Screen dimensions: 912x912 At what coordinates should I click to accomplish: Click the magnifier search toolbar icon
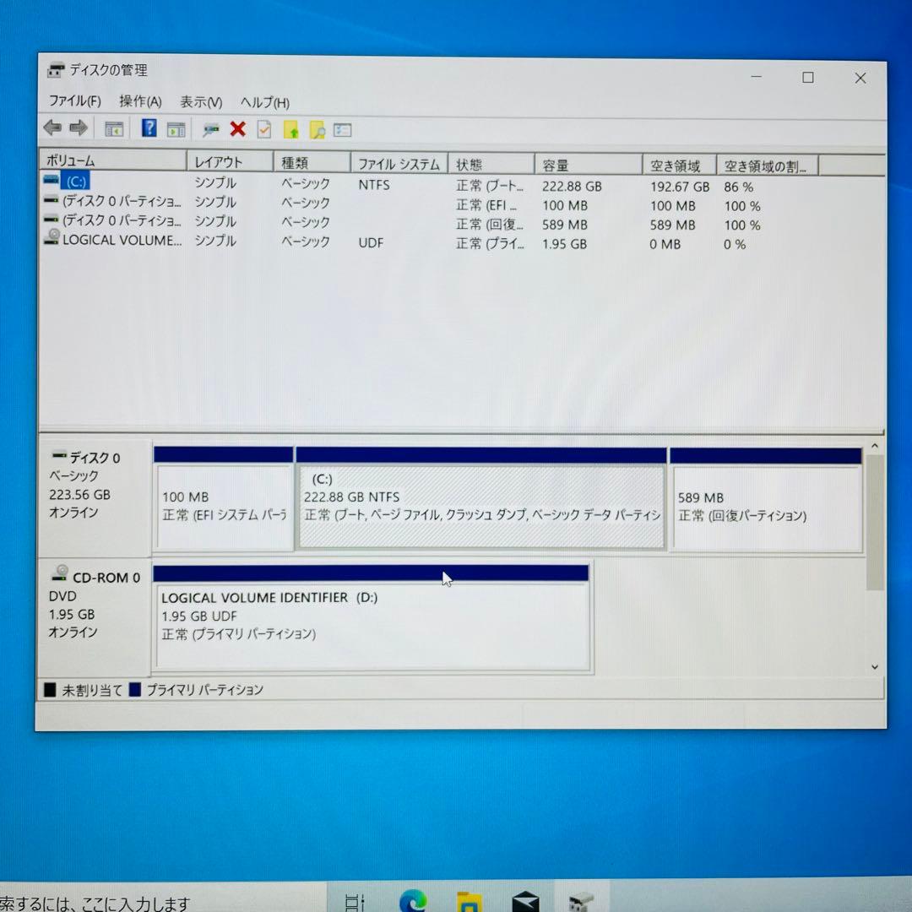click(x=318, y=128)
